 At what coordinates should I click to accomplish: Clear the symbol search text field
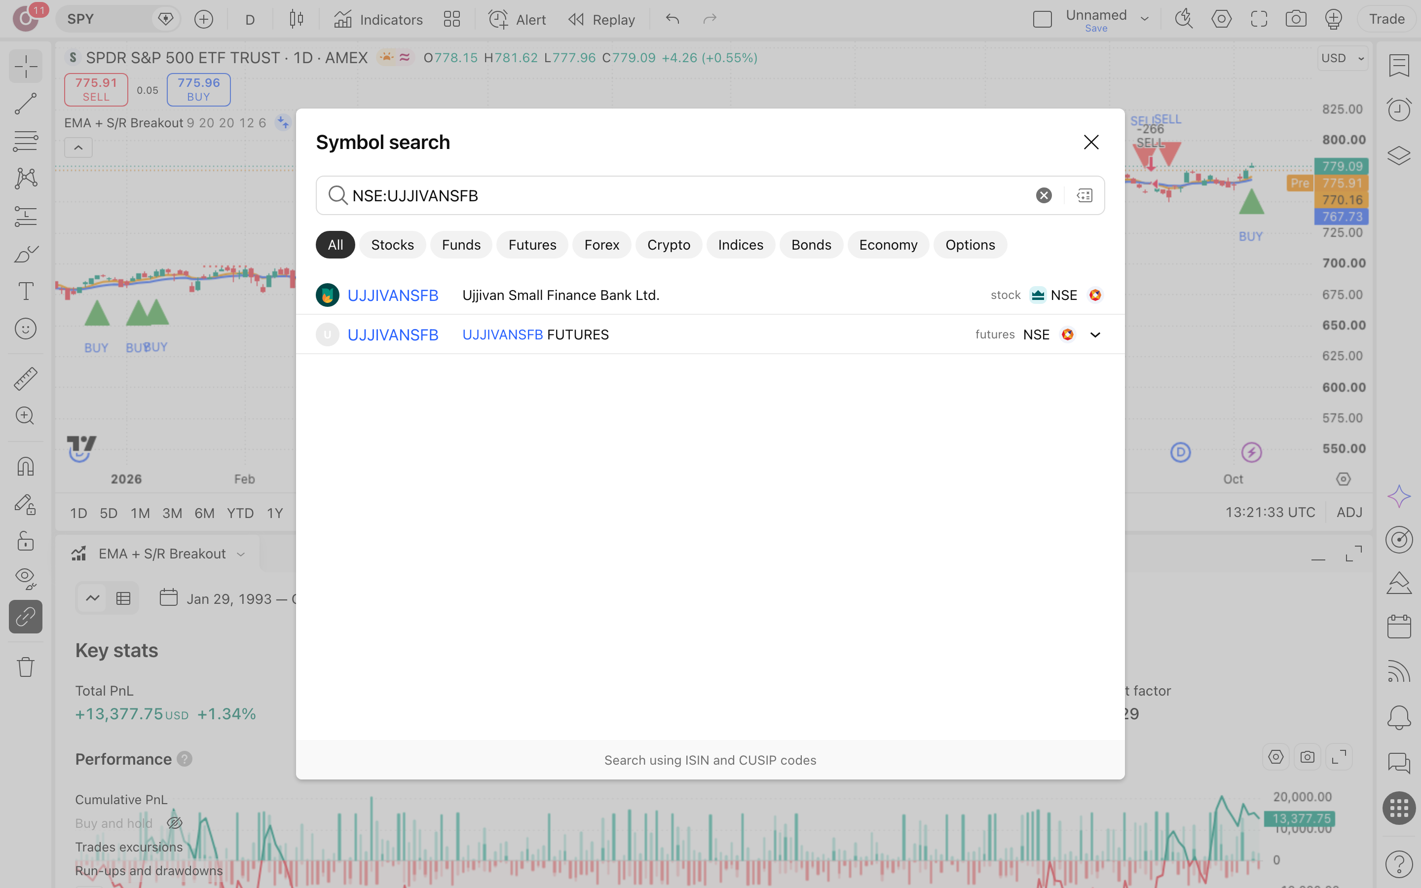1044,195
